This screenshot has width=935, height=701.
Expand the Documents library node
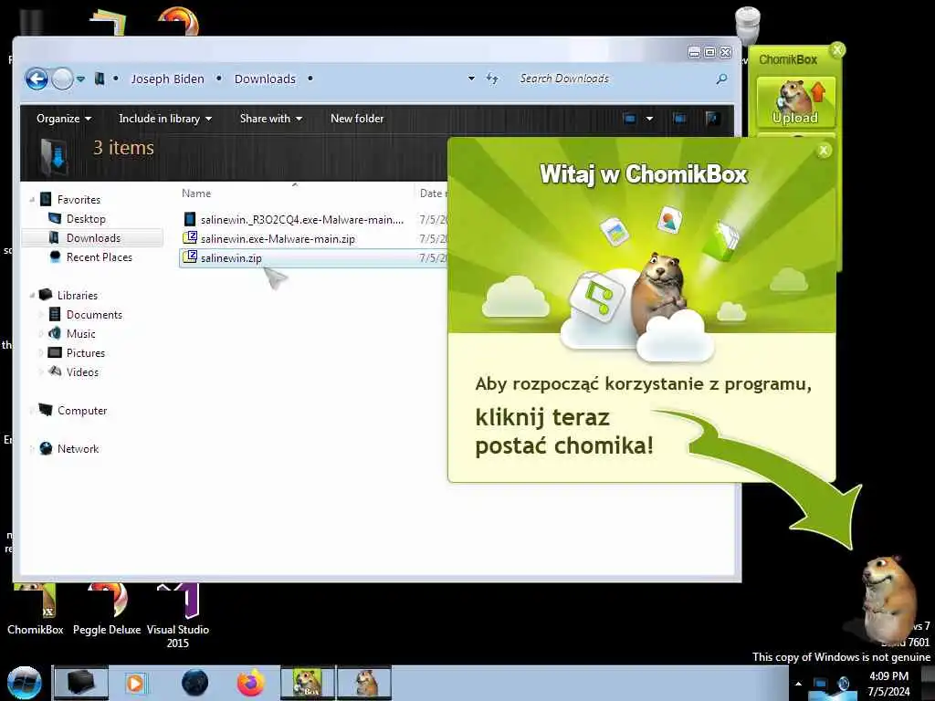click(x=41, y=314)
